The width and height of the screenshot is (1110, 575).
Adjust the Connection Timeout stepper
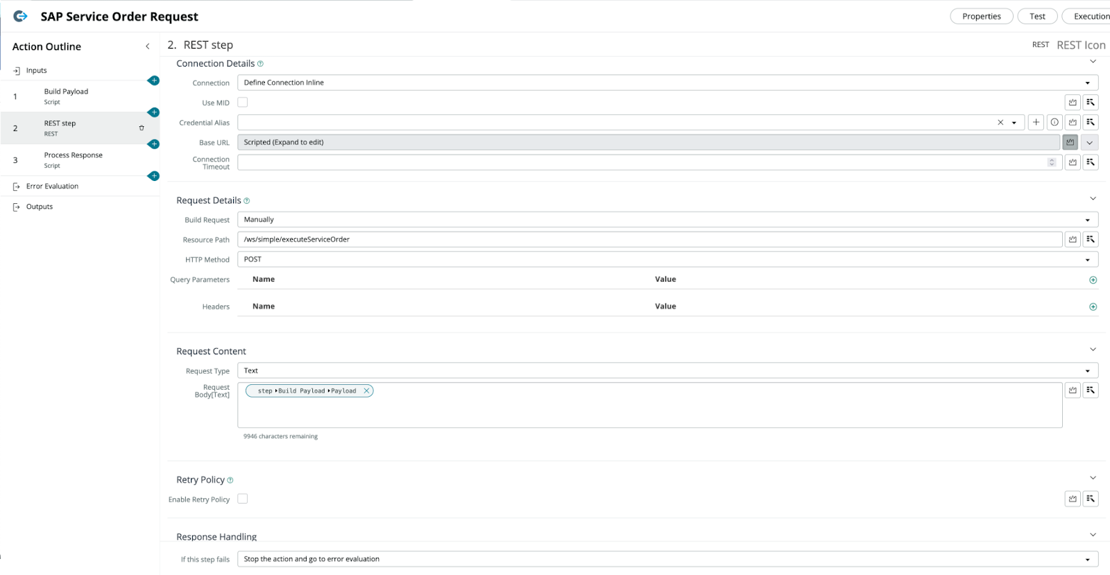tap(1052, 162)
